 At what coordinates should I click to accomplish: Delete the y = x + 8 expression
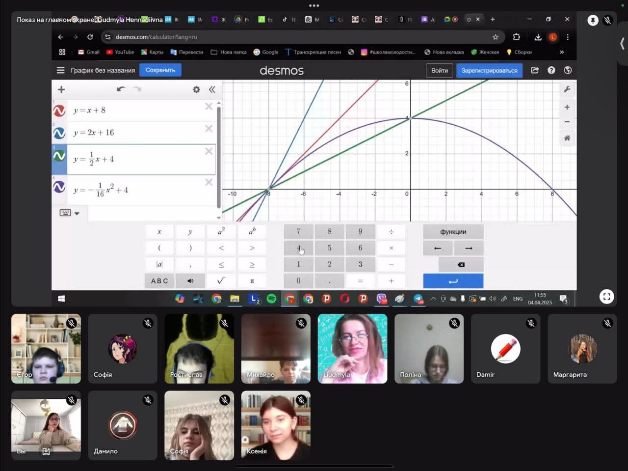click(x=209, y=107)
